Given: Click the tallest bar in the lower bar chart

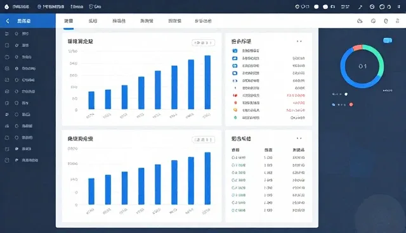Looking at the screenshot, I should (x=207, y=179).
